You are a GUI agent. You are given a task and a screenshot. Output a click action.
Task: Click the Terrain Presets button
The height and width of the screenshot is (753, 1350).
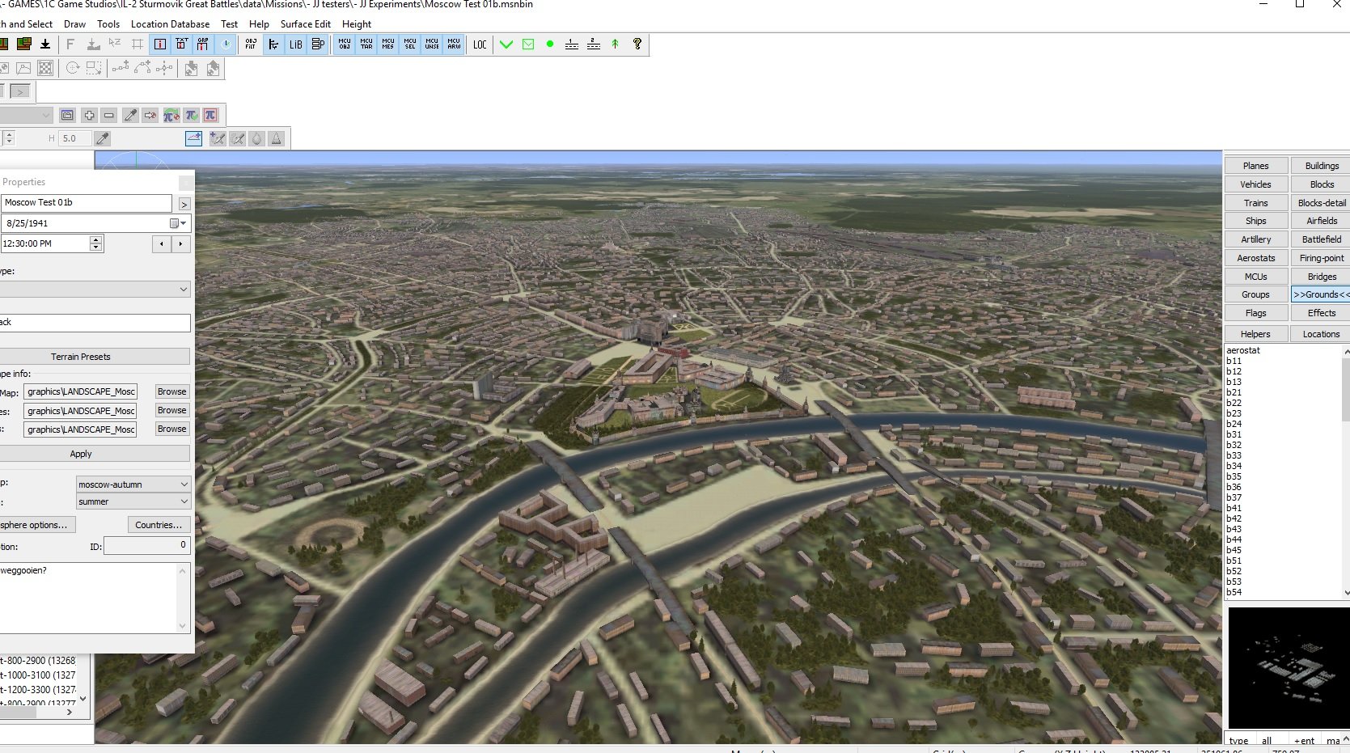(81, 357)
